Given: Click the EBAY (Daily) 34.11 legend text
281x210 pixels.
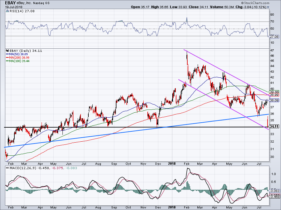Looking at the screenshot, I should coord(26,51).
